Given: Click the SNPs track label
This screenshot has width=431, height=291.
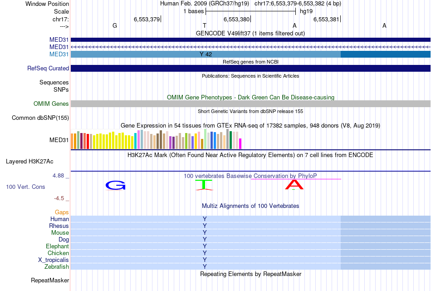Looking at the screenshot, I should tap(61, 89).
